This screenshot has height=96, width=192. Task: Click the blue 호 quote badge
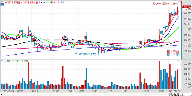pyautogui.click(x=2, y=5)
